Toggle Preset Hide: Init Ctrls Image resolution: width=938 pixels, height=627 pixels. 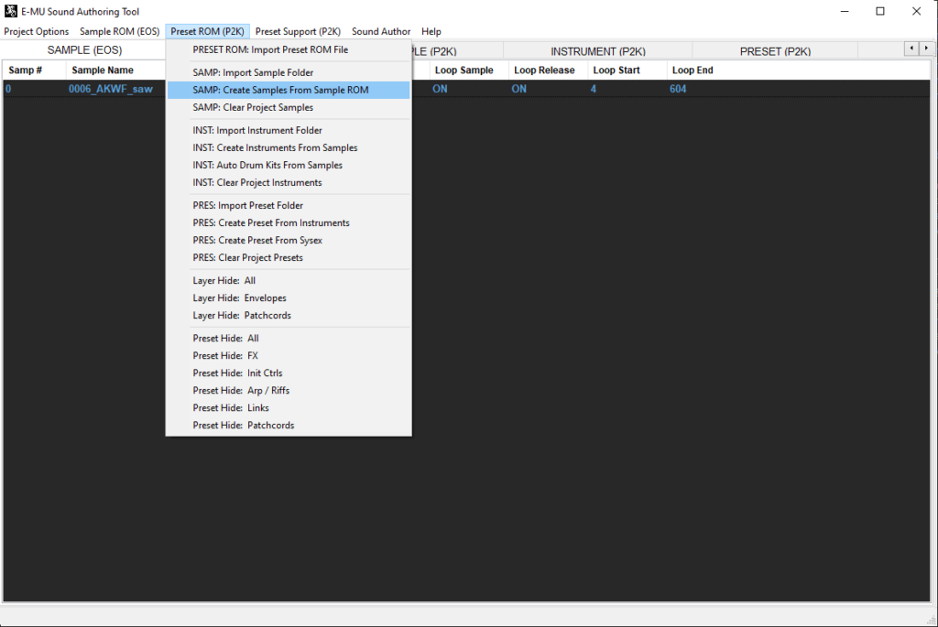[x=289, y=373]
